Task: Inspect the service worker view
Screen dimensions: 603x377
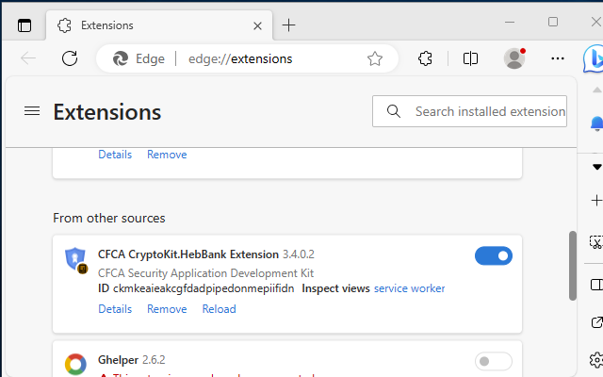Action: [x=409, y=288]
